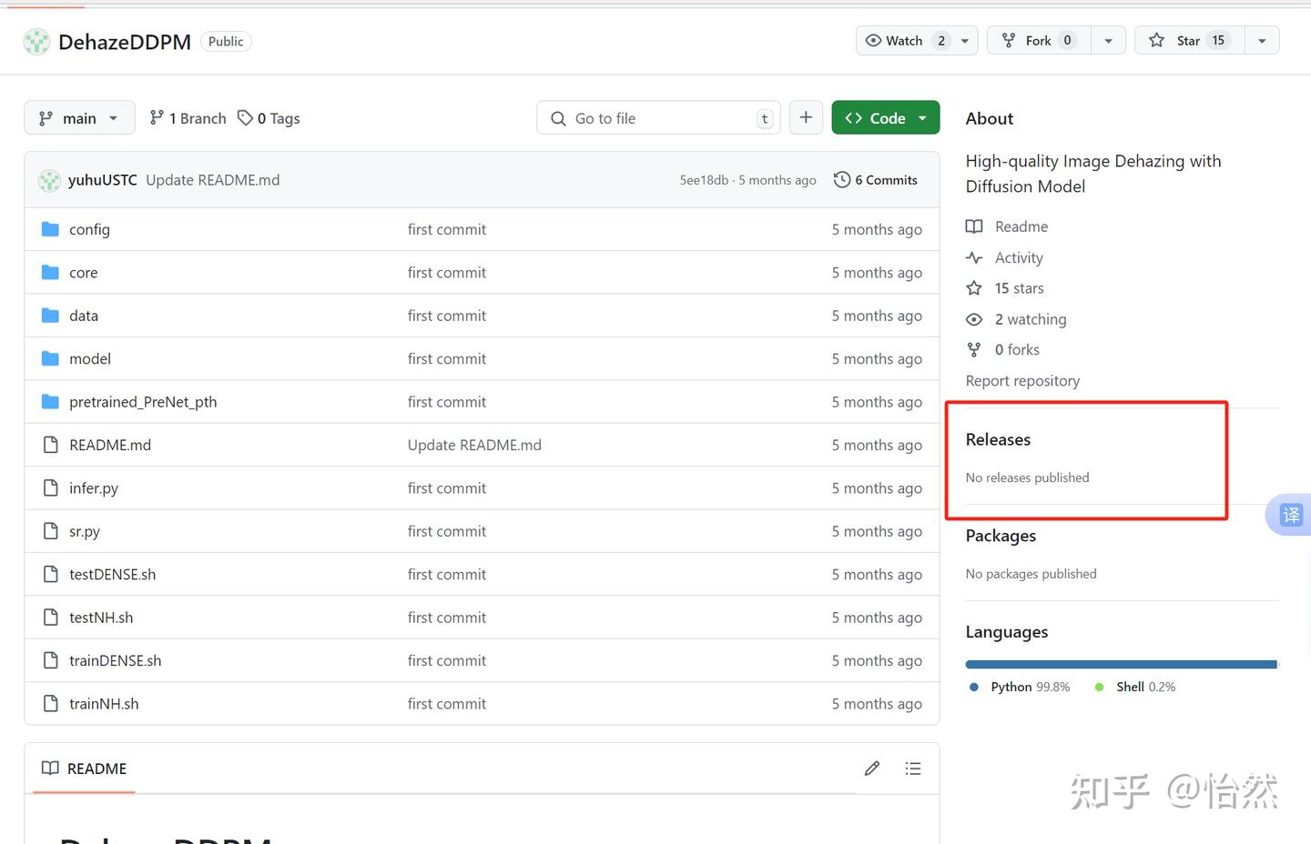
Task: Click the pencil edit README icon
Action: click(871, 769)
